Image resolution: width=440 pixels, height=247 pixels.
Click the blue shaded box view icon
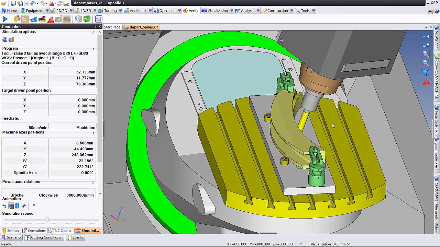point(426,72)
